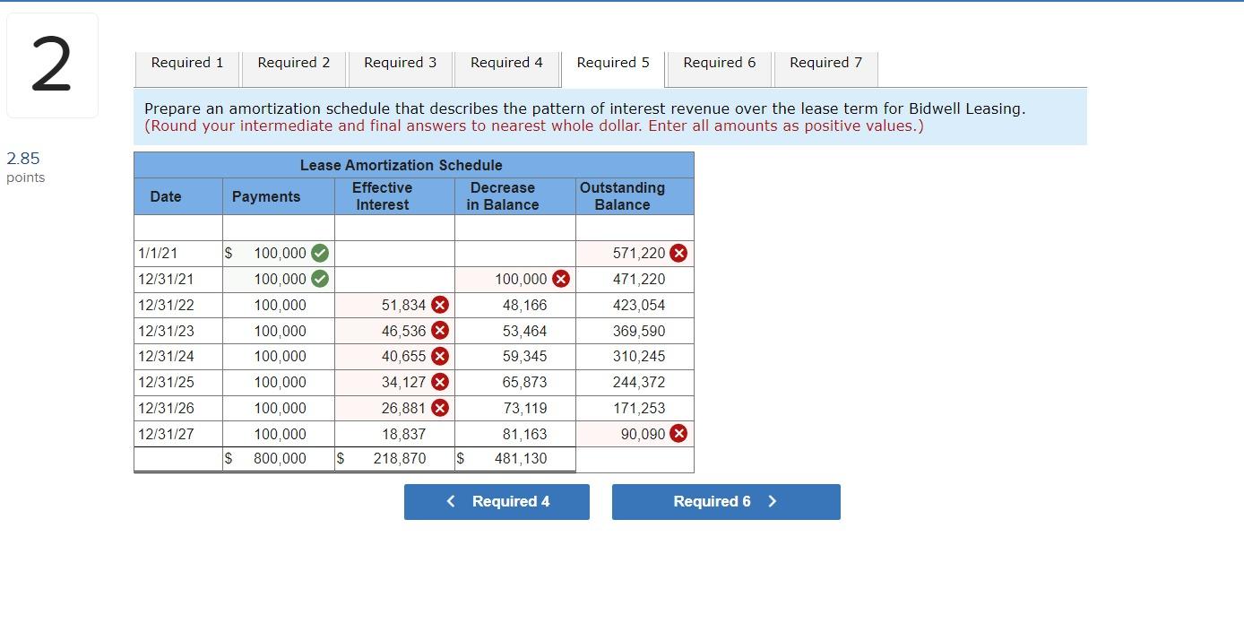This screenshot has height=632, width=1244.
Task: Select the Required 3 tab
Action: pyautogui.click(x=400, y=63)
